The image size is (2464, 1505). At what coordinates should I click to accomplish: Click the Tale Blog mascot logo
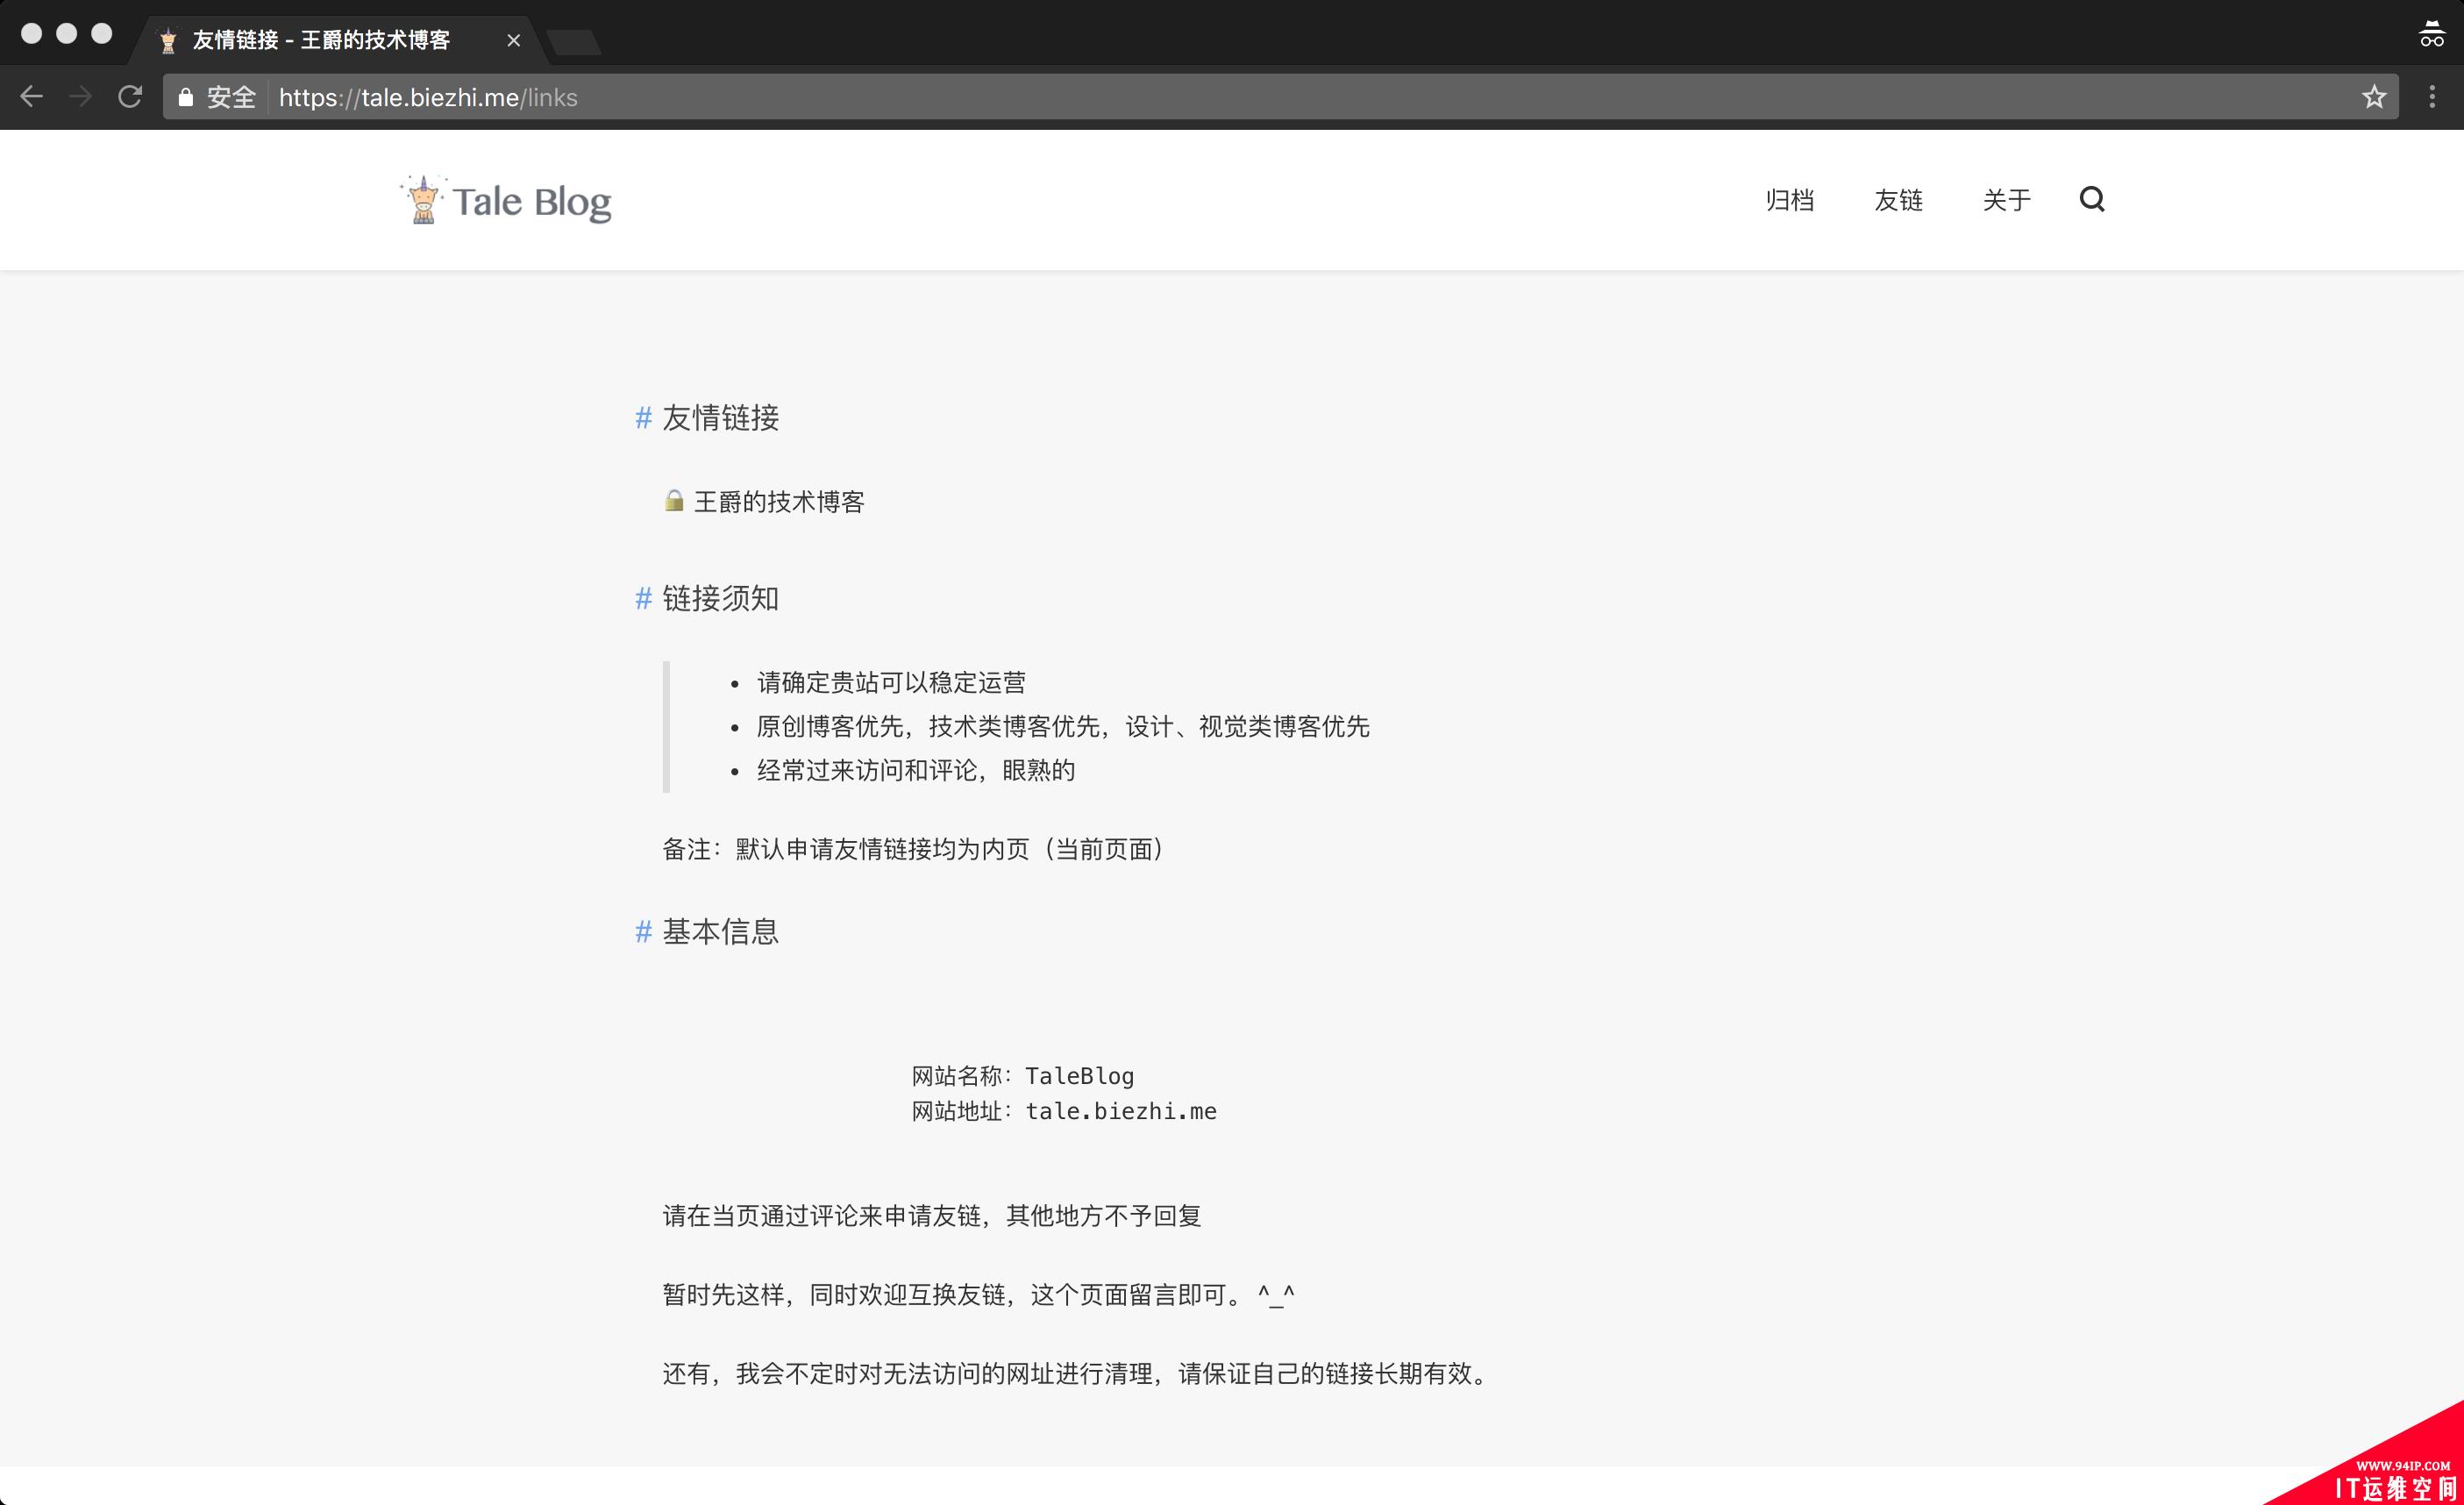pyautogui.click(x=423, y=200)
